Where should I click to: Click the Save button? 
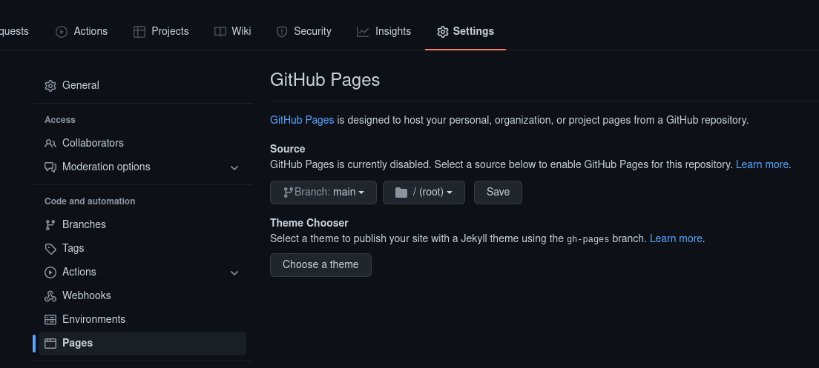(498, 193)
